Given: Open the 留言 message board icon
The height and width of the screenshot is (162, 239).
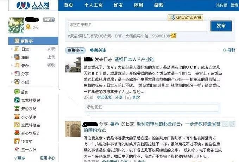Looking at the screenshot, I should [17, 92].
